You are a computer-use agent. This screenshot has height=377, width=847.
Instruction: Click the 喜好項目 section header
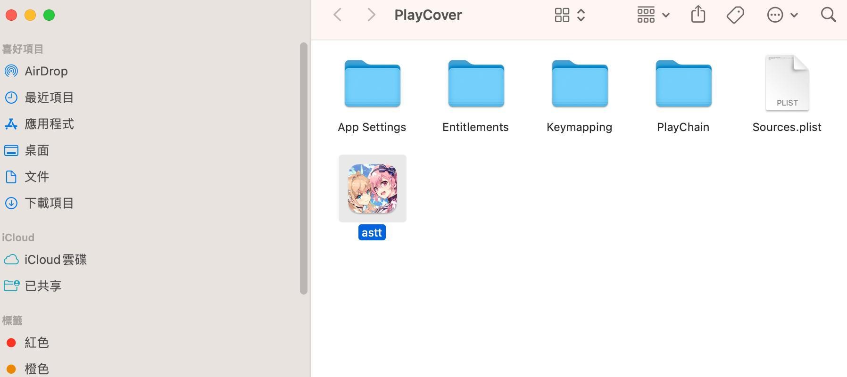click(x=23, y=49)
